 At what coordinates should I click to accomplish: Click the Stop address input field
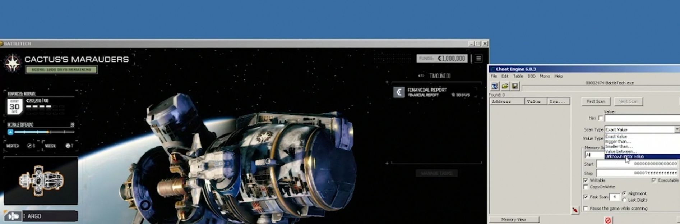pos(638,173)
